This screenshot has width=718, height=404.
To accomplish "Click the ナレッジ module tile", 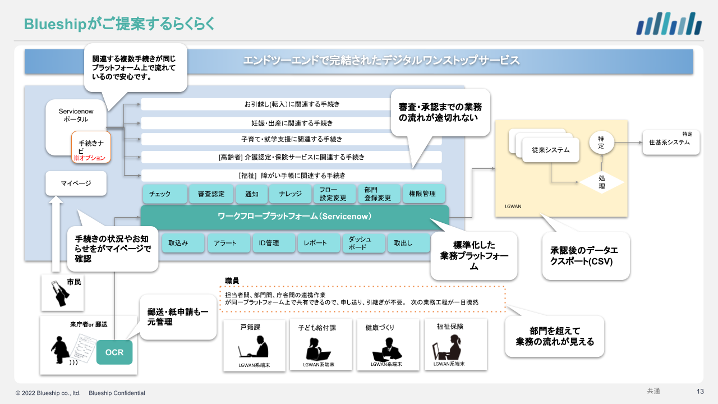I will pos(289,194).
